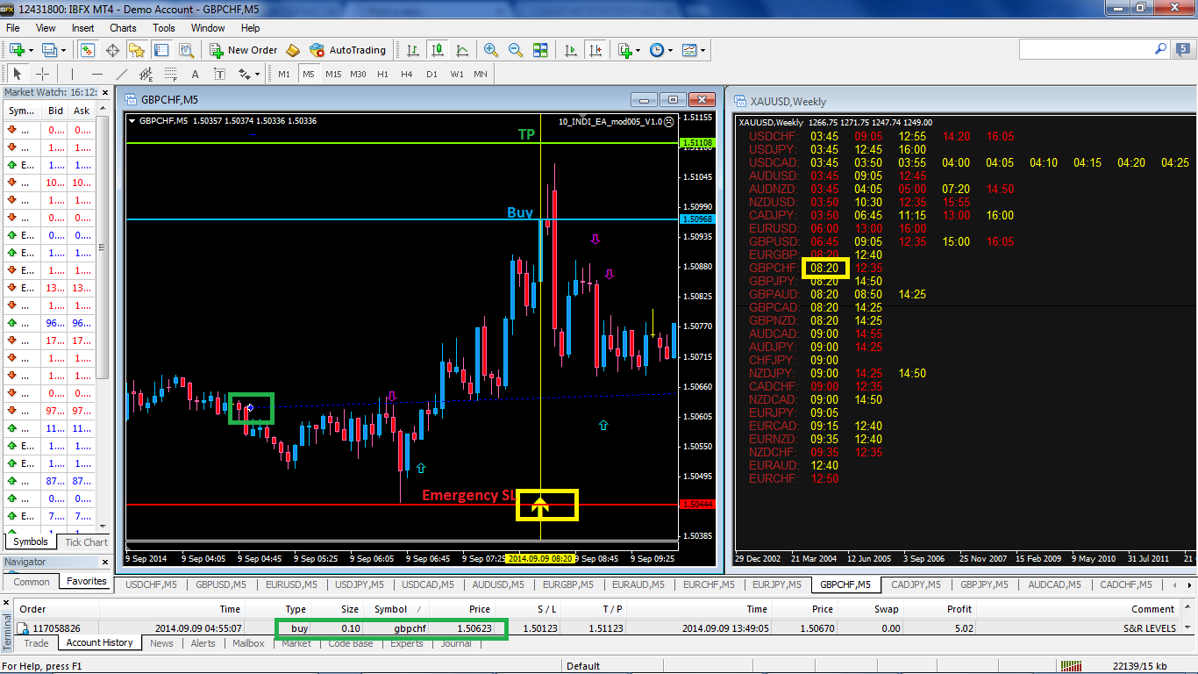The height and width of the screenshot is (674, 1198).
Task: Open the Templates dropdown arrow
Action: click(704, 50)
